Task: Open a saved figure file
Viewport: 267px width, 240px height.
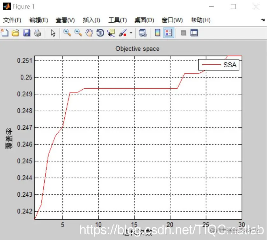Action: (15, 33)
